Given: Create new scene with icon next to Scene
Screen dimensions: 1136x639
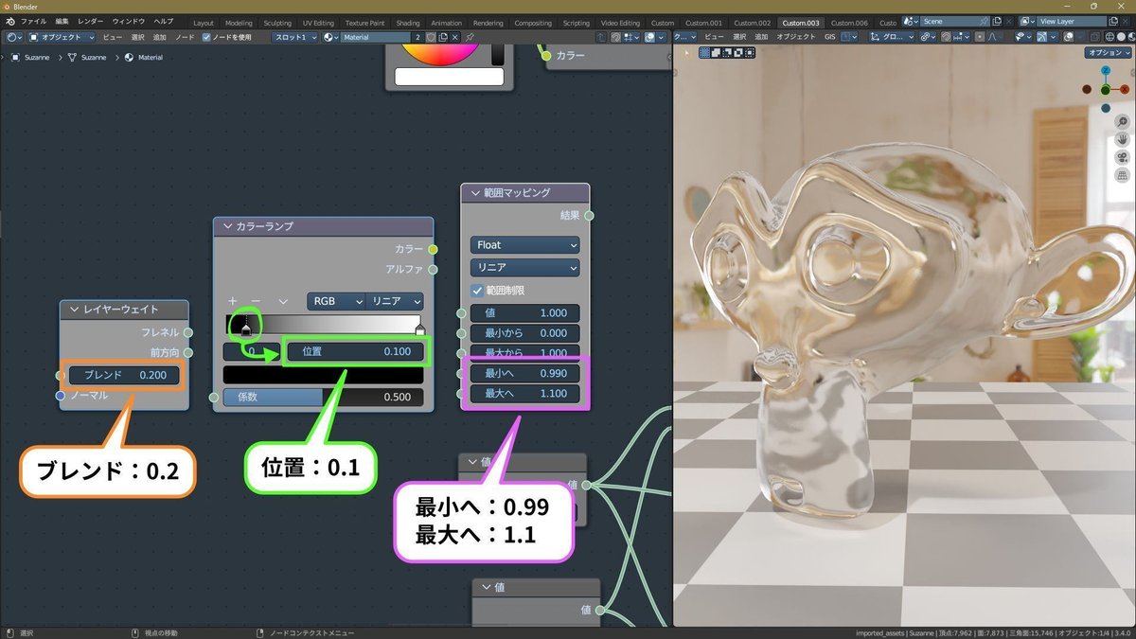Looking at the screenshot, I should click(x=998, y=21).
